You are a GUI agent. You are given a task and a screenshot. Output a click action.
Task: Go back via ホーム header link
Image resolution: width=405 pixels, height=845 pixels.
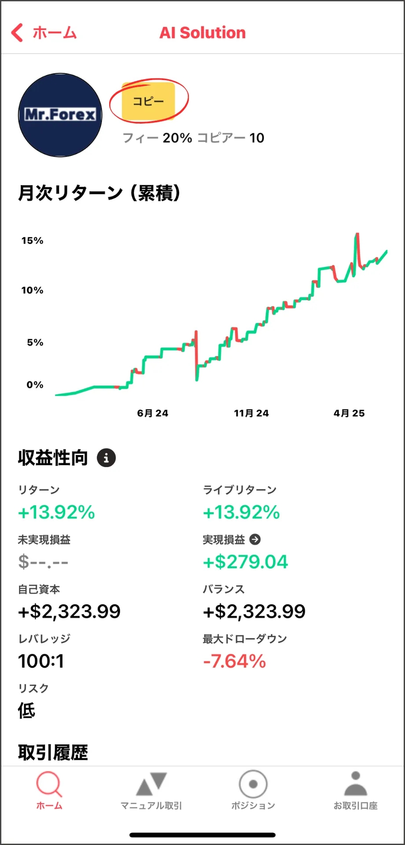[55, 33]
